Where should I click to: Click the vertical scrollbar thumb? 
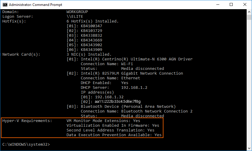(249, 17)
